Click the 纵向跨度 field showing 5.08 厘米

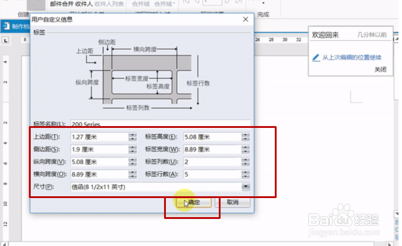click(x=99, y=162)
